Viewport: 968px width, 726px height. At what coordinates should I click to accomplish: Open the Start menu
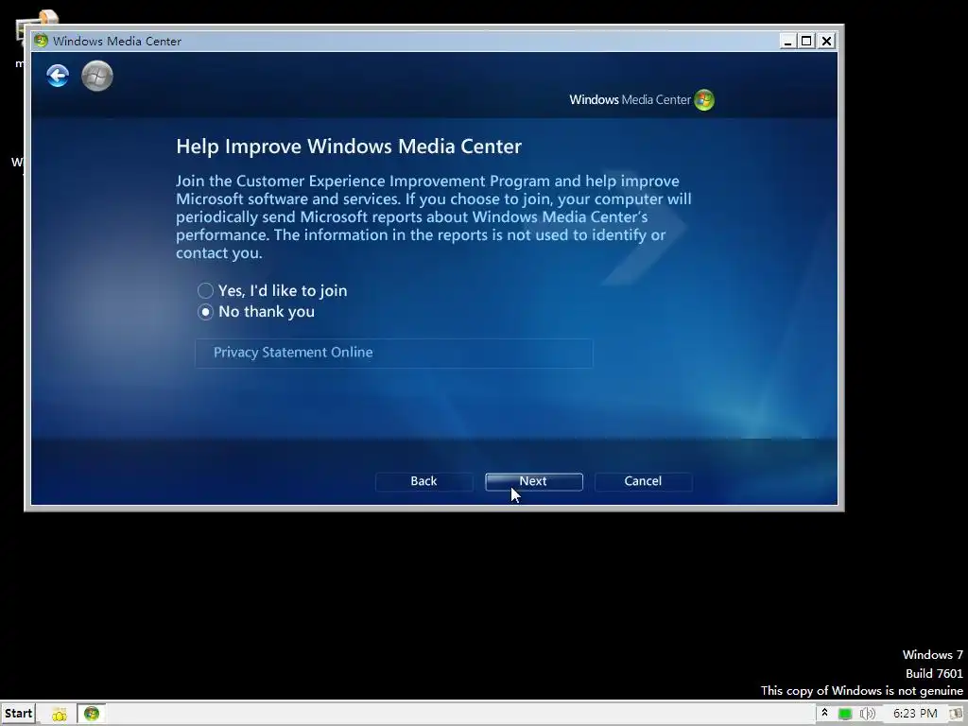[x=18, y=714]
